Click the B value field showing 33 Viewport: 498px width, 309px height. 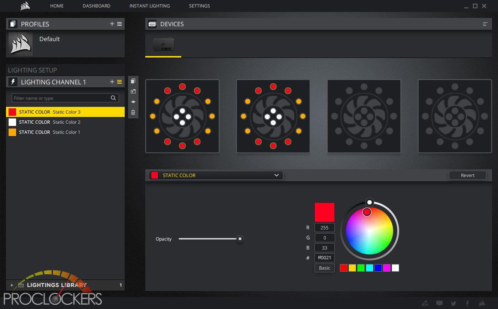325,248
